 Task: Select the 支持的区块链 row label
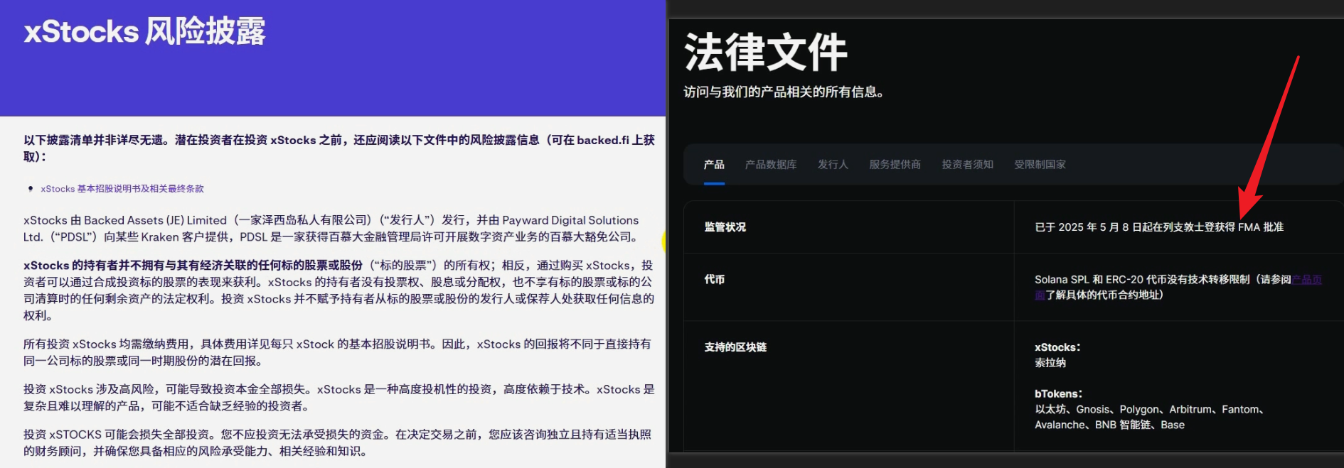pyautogui.click(x=735, y=347)
